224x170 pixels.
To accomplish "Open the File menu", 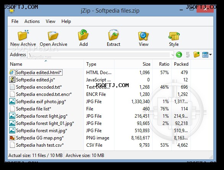I will pyautogui.click(x=15, y=21).
